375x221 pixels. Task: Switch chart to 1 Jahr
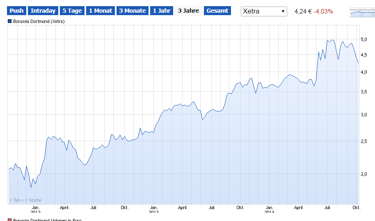click(162, 11)
